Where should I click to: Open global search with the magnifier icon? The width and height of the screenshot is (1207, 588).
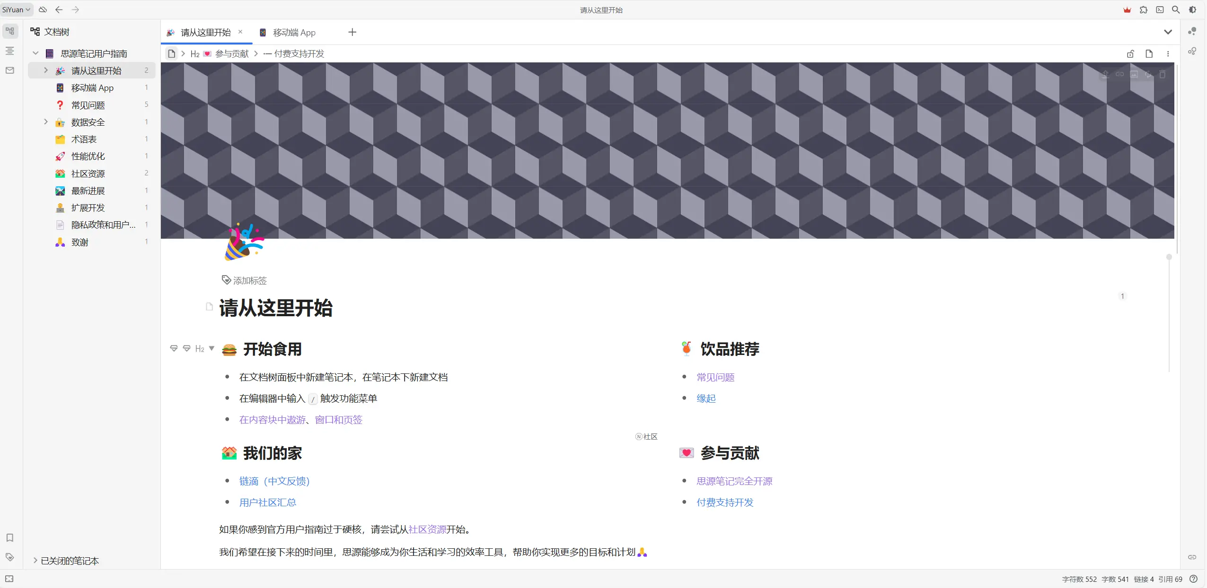(x=1176, y=9)
